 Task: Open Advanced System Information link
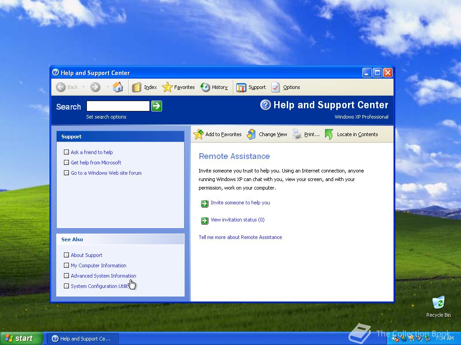(x=104, y=276)
